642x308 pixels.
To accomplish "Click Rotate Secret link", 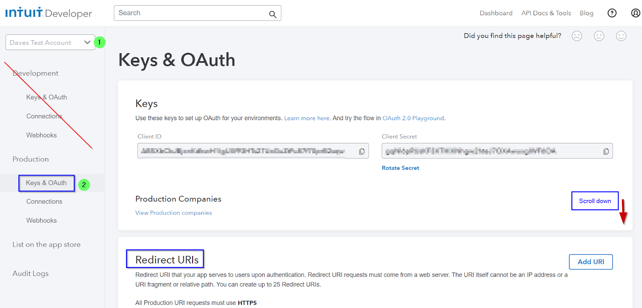I will [400, 168].
